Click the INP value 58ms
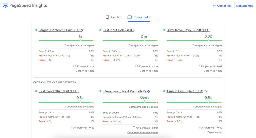The image size is (256, 138). click(x=144, y=98)
